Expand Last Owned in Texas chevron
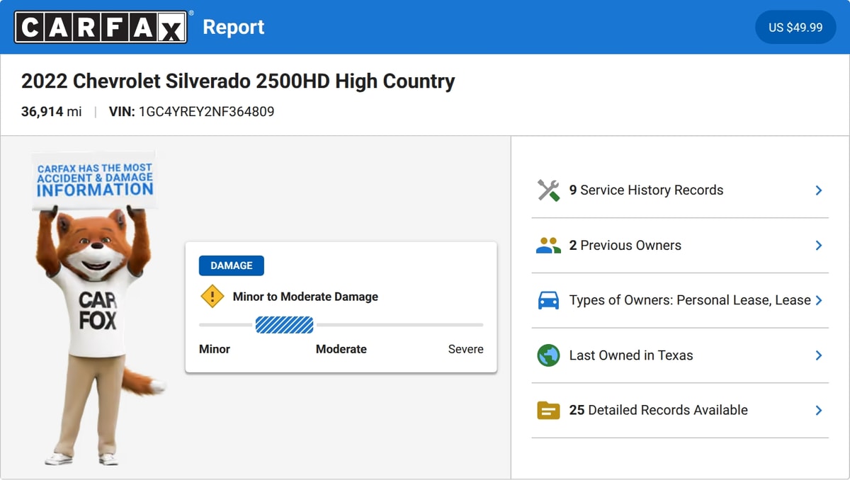 818,355
